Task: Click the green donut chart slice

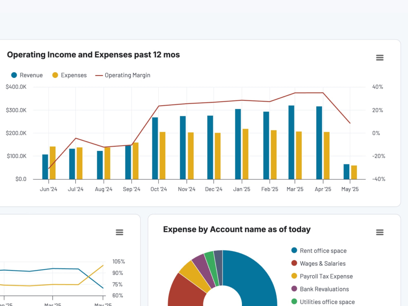Action: pos(212,268)
